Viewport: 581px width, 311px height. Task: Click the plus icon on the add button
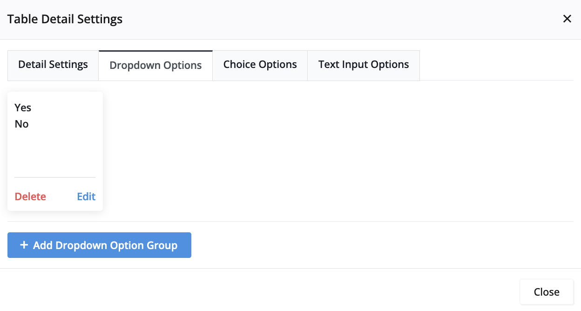pos(24,245)
